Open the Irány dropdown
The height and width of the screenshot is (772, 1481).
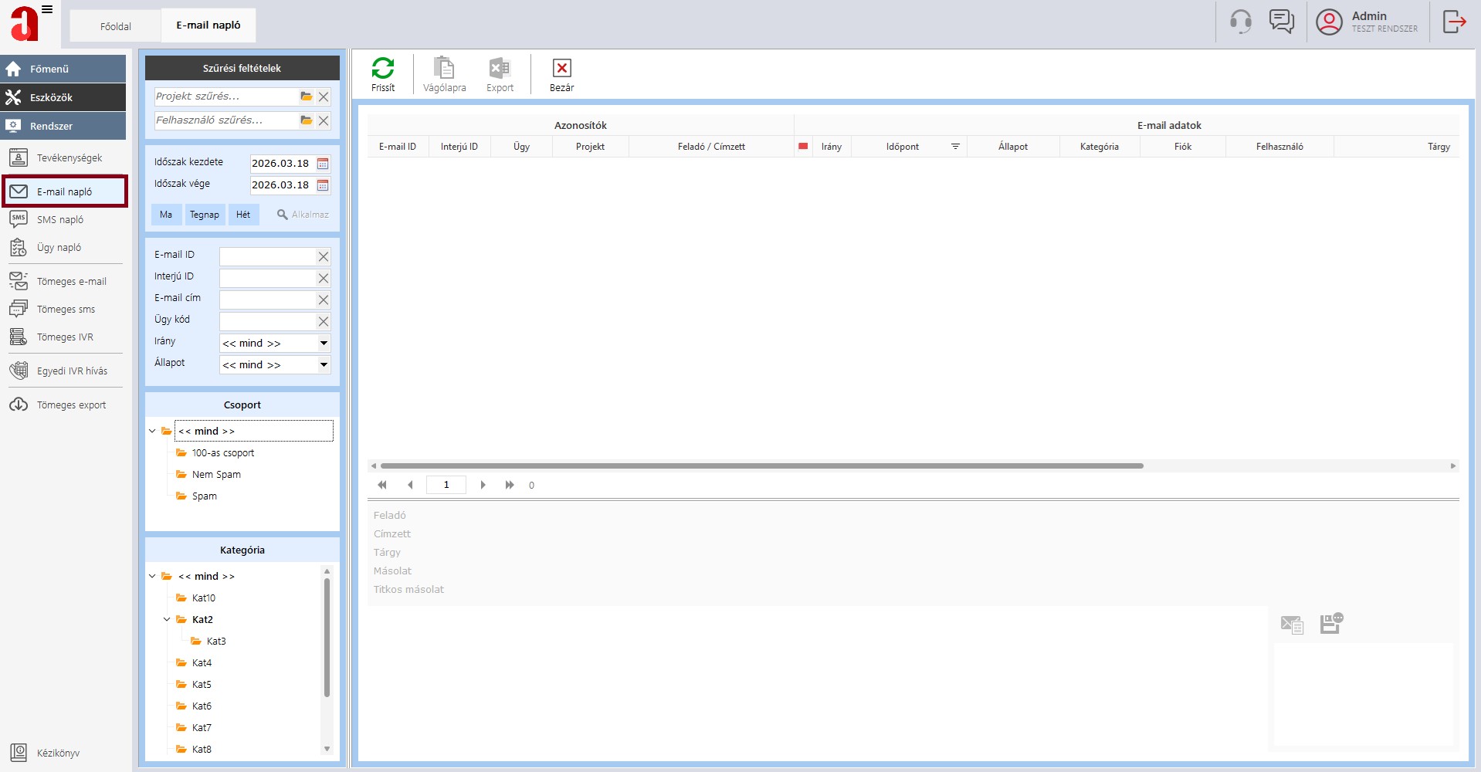(324, 344)
